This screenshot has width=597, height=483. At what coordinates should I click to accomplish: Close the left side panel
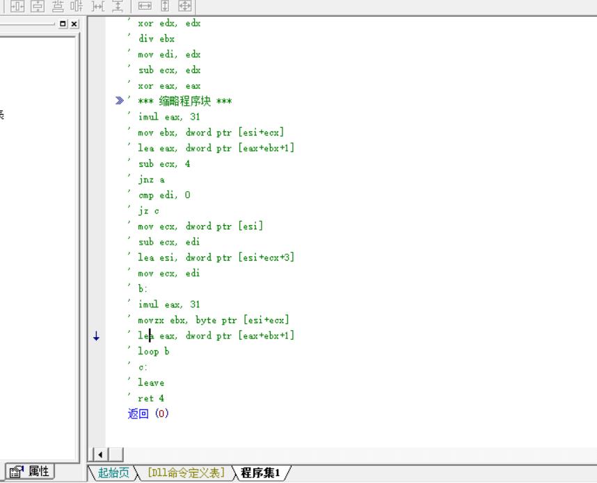tap(74, 24)
